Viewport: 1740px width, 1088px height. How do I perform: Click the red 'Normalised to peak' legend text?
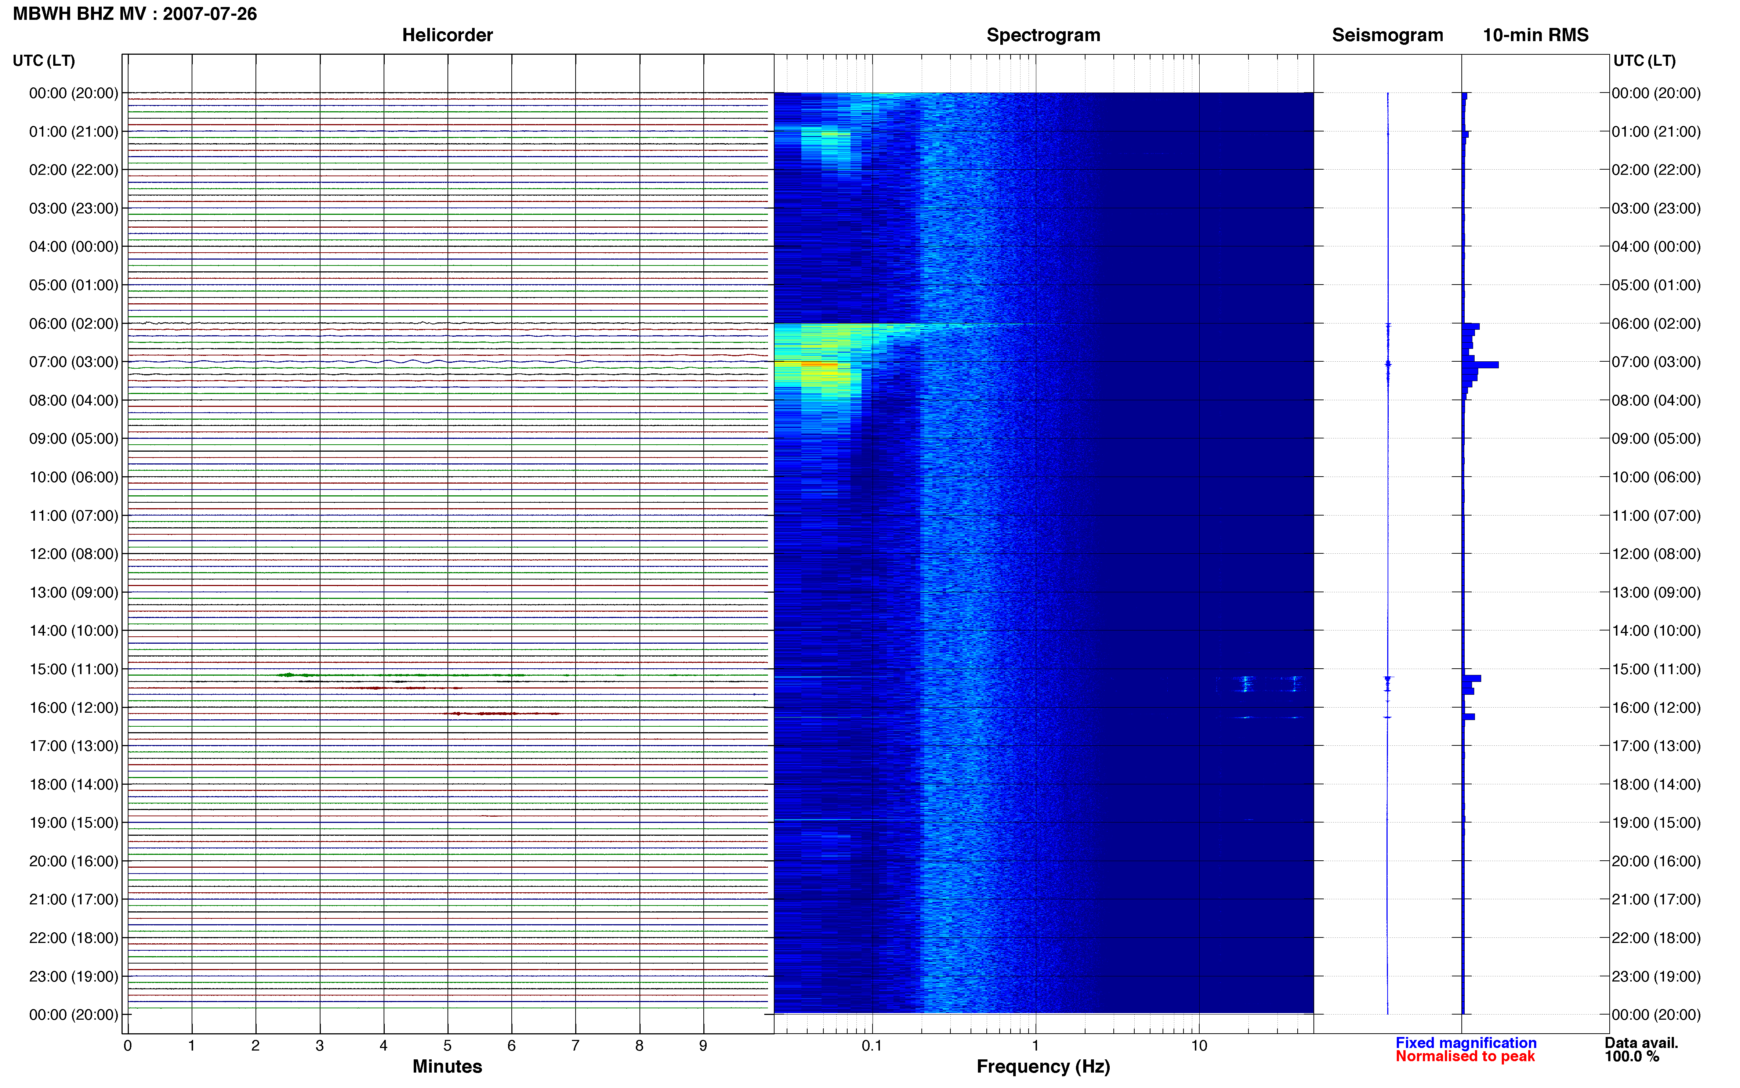[x=1465, y=1056]
